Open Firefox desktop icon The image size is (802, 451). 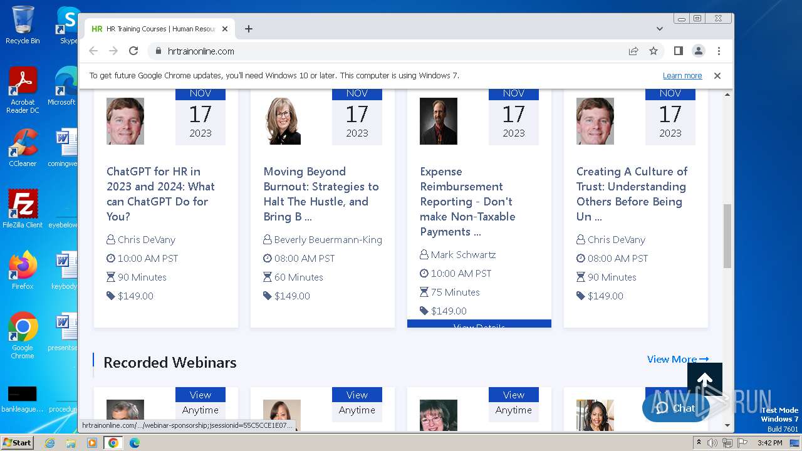23,270
